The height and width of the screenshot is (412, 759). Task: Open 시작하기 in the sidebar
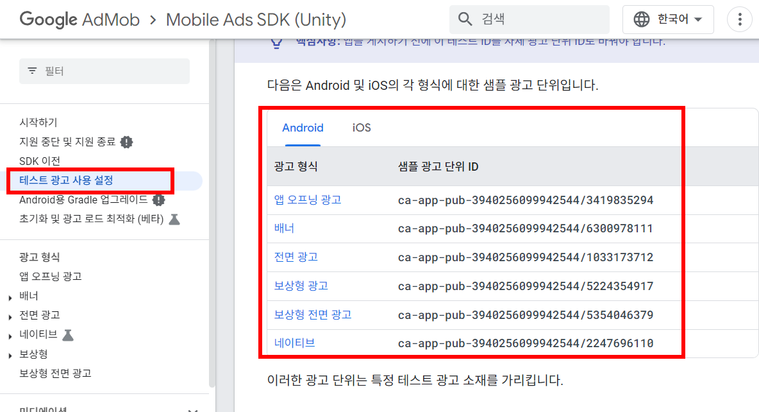pyautogui.click(x=38, y=122)
